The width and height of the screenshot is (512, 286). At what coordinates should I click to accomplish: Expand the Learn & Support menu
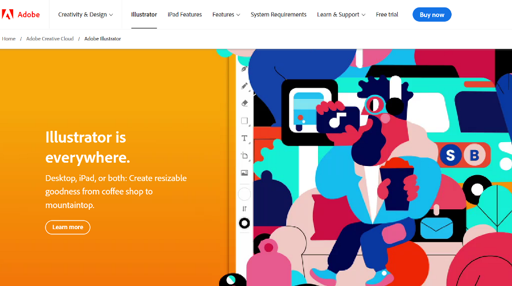pyautogui.click(x=341, y=14)
